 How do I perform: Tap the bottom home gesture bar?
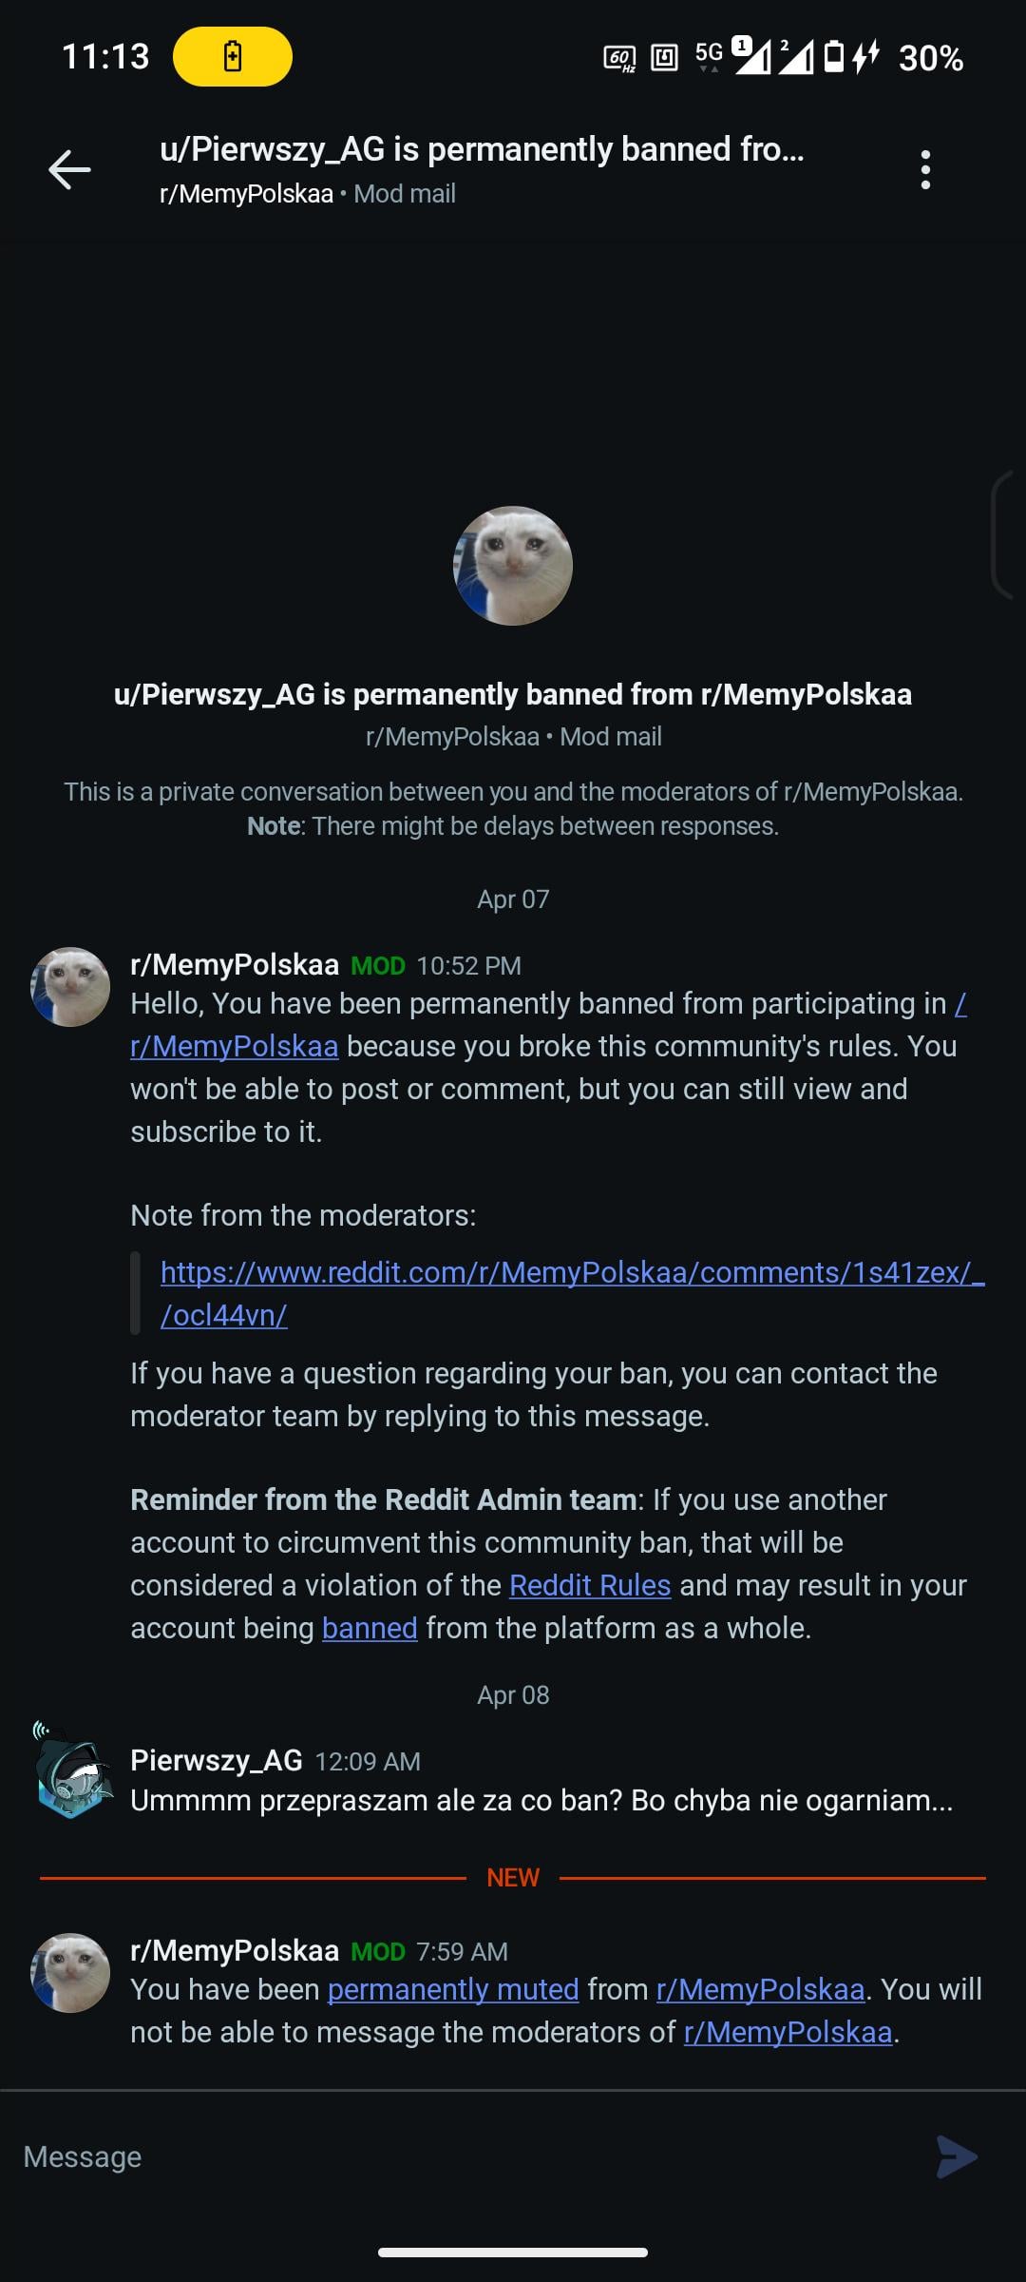[513, 2252]
